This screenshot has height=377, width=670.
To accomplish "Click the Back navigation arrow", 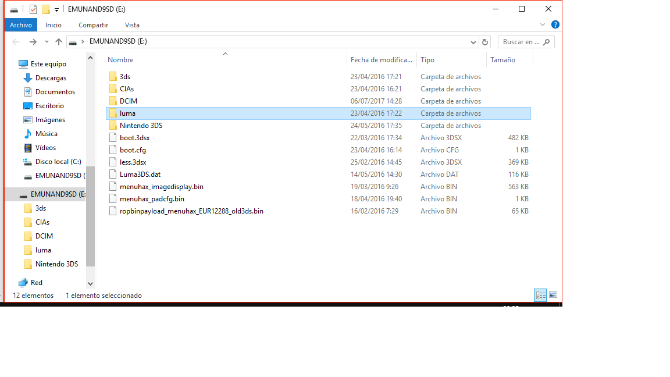I will (16, 42).
